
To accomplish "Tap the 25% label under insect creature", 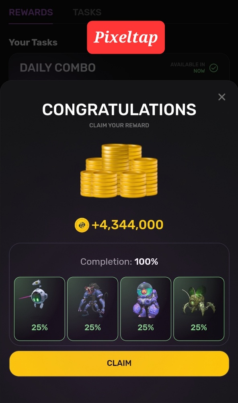I will 199,327.
